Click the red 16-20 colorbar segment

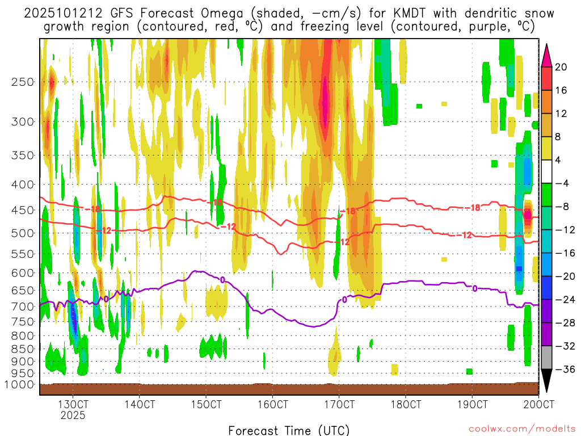click(546, 78)
